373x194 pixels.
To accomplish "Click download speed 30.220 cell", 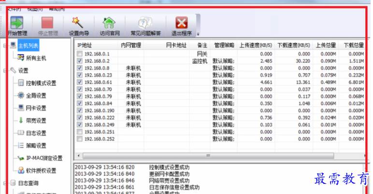I will (303, 61).
